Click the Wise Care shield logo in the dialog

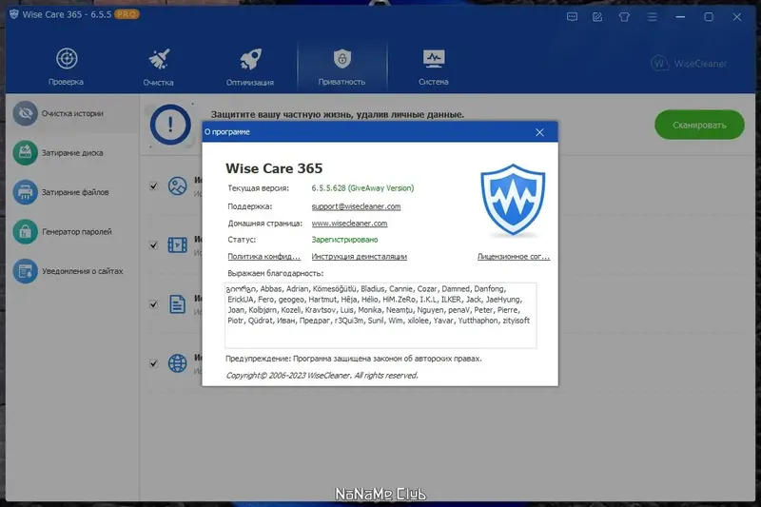pyautogui.click(x=513, y=200)
